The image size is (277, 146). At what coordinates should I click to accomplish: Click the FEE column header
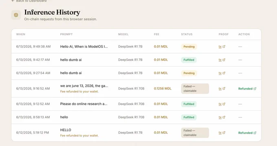click(x=156, y=34)
